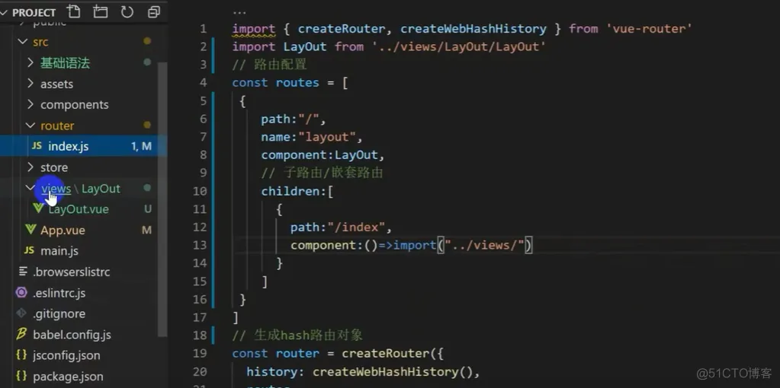Click the underlined import keyword on line 1

[254, 29]
